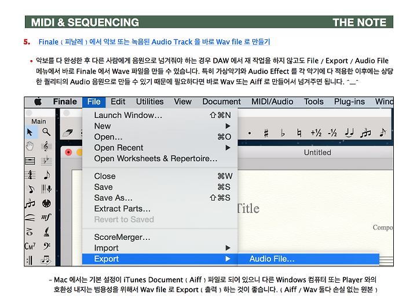
Task: Click the tuplet icon in entry palette
Action: [x=365, y=133]
